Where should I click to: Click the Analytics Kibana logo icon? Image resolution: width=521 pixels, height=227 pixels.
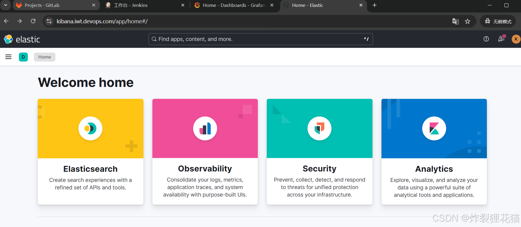(x=434, y=128)
